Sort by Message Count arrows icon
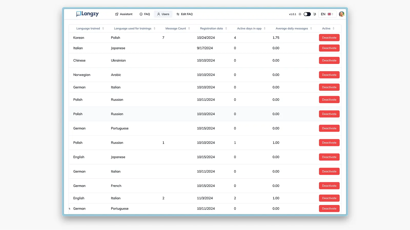The height and width of the screenshot is (230, 410). coord(189,29)
